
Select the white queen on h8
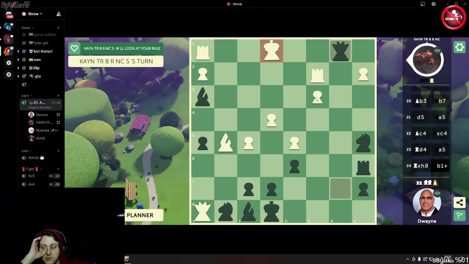[203, 212]
